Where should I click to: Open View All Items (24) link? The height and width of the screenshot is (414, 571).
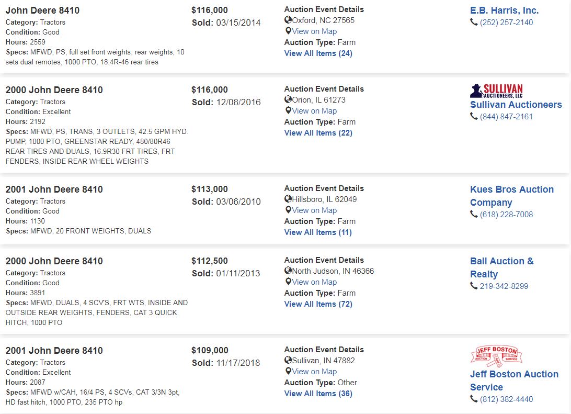coord(318,53)
